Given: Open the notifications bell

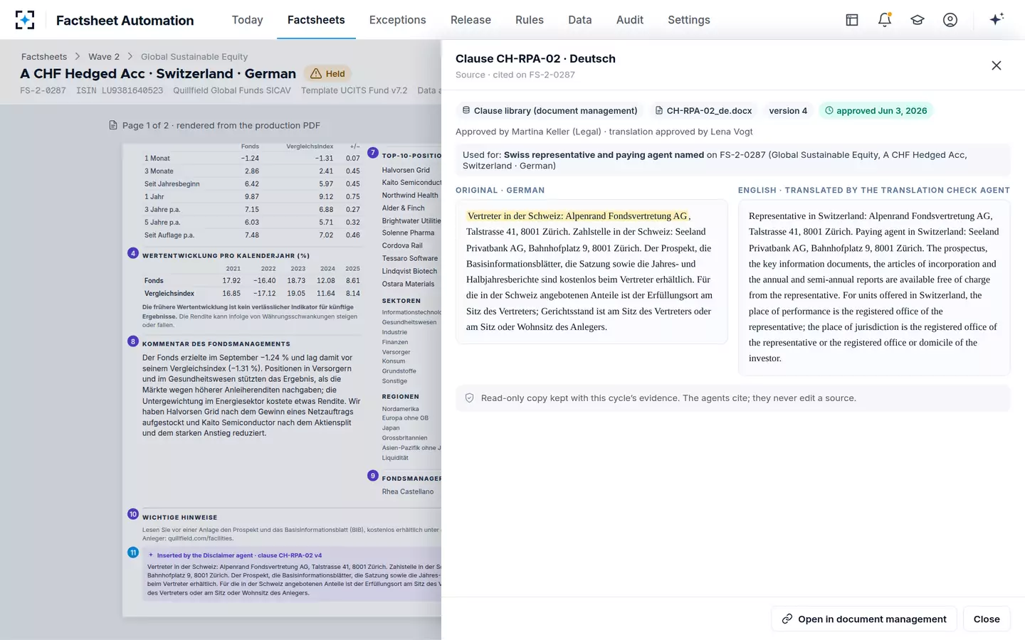Looking at the screenshot, I should click(885, 20).
